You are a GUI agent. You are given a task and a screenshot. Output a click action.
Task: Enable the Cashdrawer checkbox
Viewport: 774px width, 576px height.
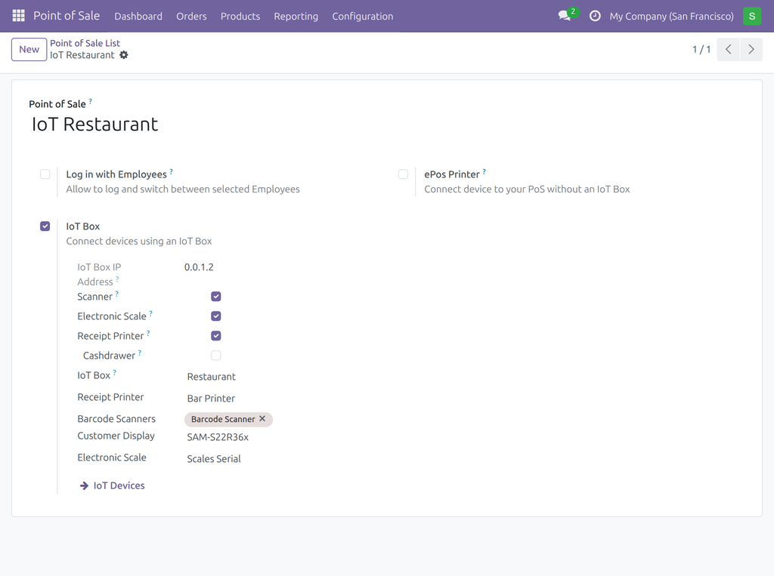(x=216, y=356)
